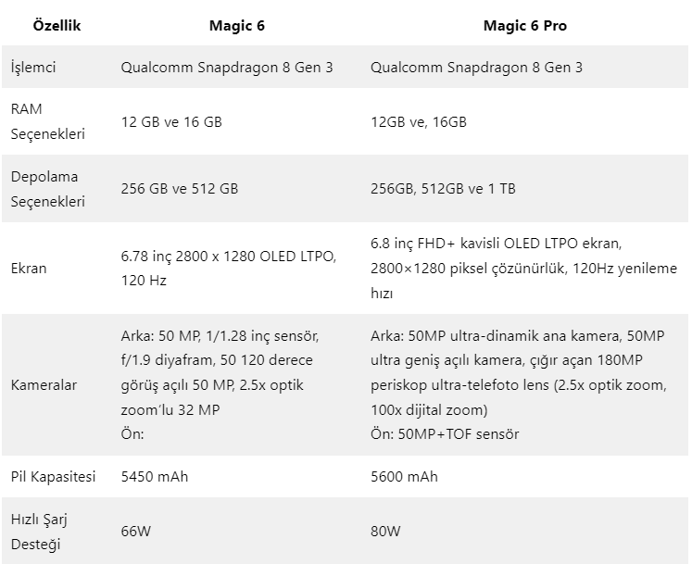Click the 12GB ve, 16GB cell

click(x=418, y=121)
